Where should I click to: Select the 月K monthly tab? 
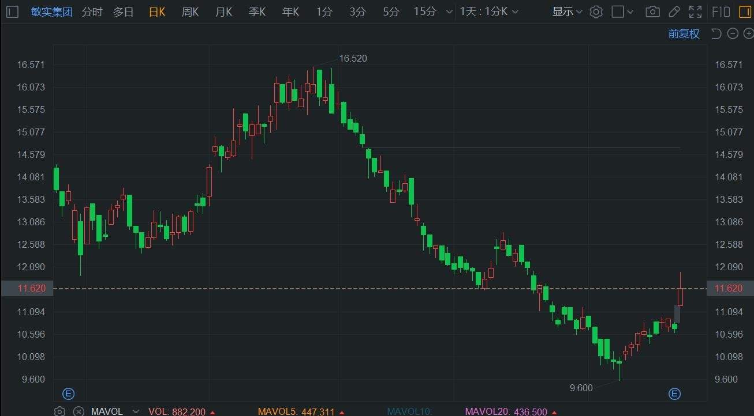pos(223,12)
